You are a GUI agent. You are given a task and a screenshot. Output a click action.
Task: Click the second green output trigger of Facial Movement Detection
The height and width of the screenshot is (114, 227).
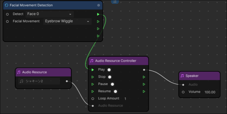[98, 21]
